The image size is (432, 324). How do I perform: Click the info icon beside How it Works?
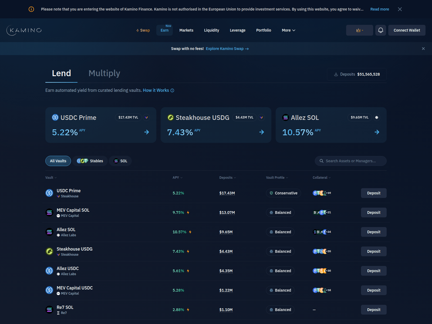pyautogui.click(x=172, y=90)
